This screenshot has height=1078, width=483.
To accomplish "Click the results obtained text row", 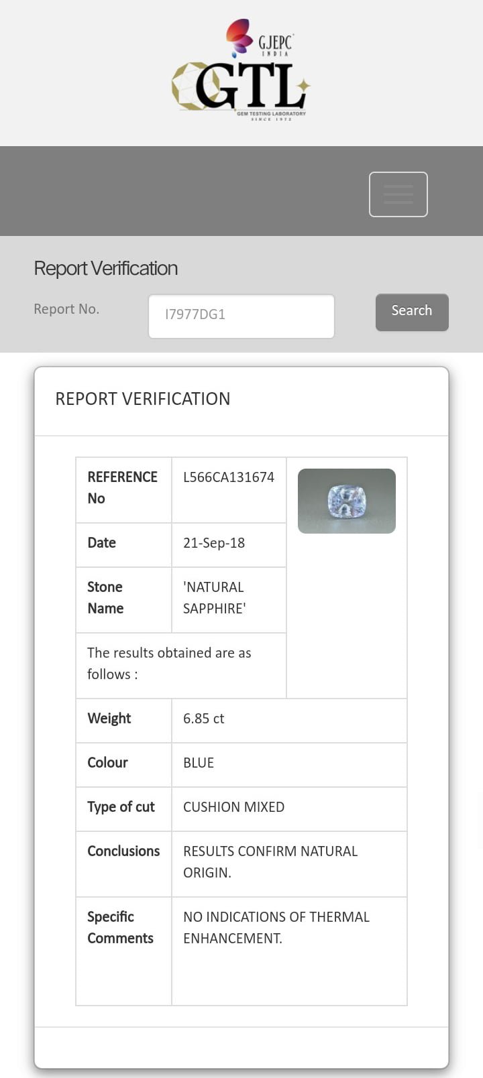I will pyautogui.click(x=181, y=666).
